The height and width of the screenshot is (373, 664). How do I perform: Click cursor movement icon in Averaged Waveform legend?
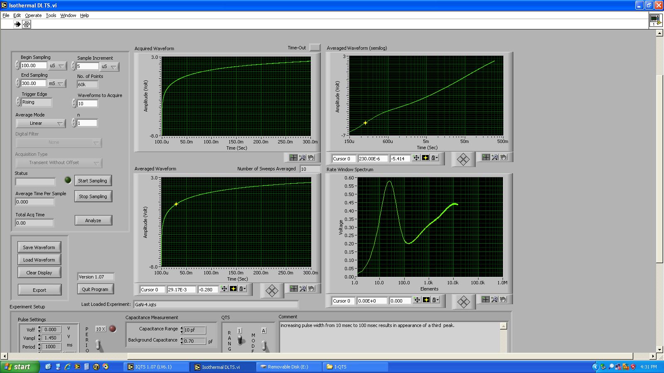224,289
